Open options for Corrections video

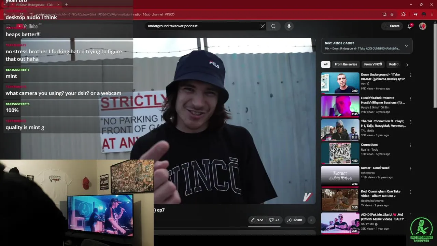click(411, 145)
